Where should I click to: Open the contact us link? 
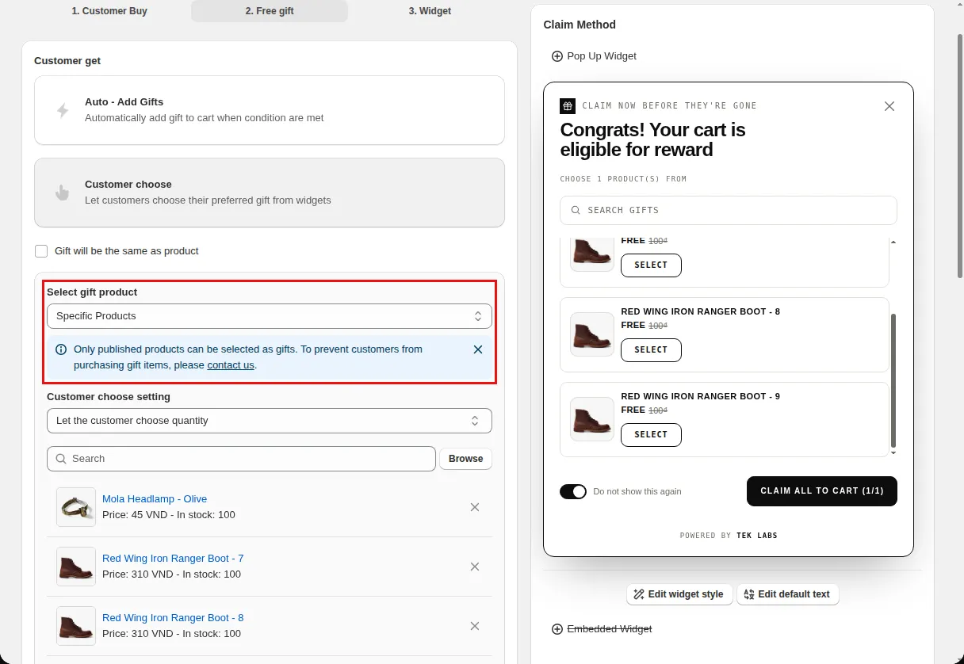click(x=231, y=365)
